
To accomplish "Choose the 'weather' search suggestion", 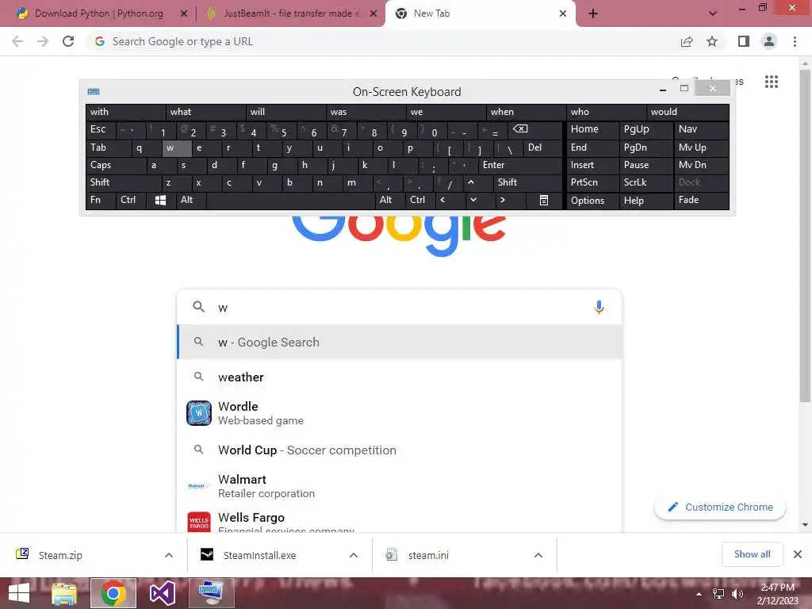I will tap(399, 377).
